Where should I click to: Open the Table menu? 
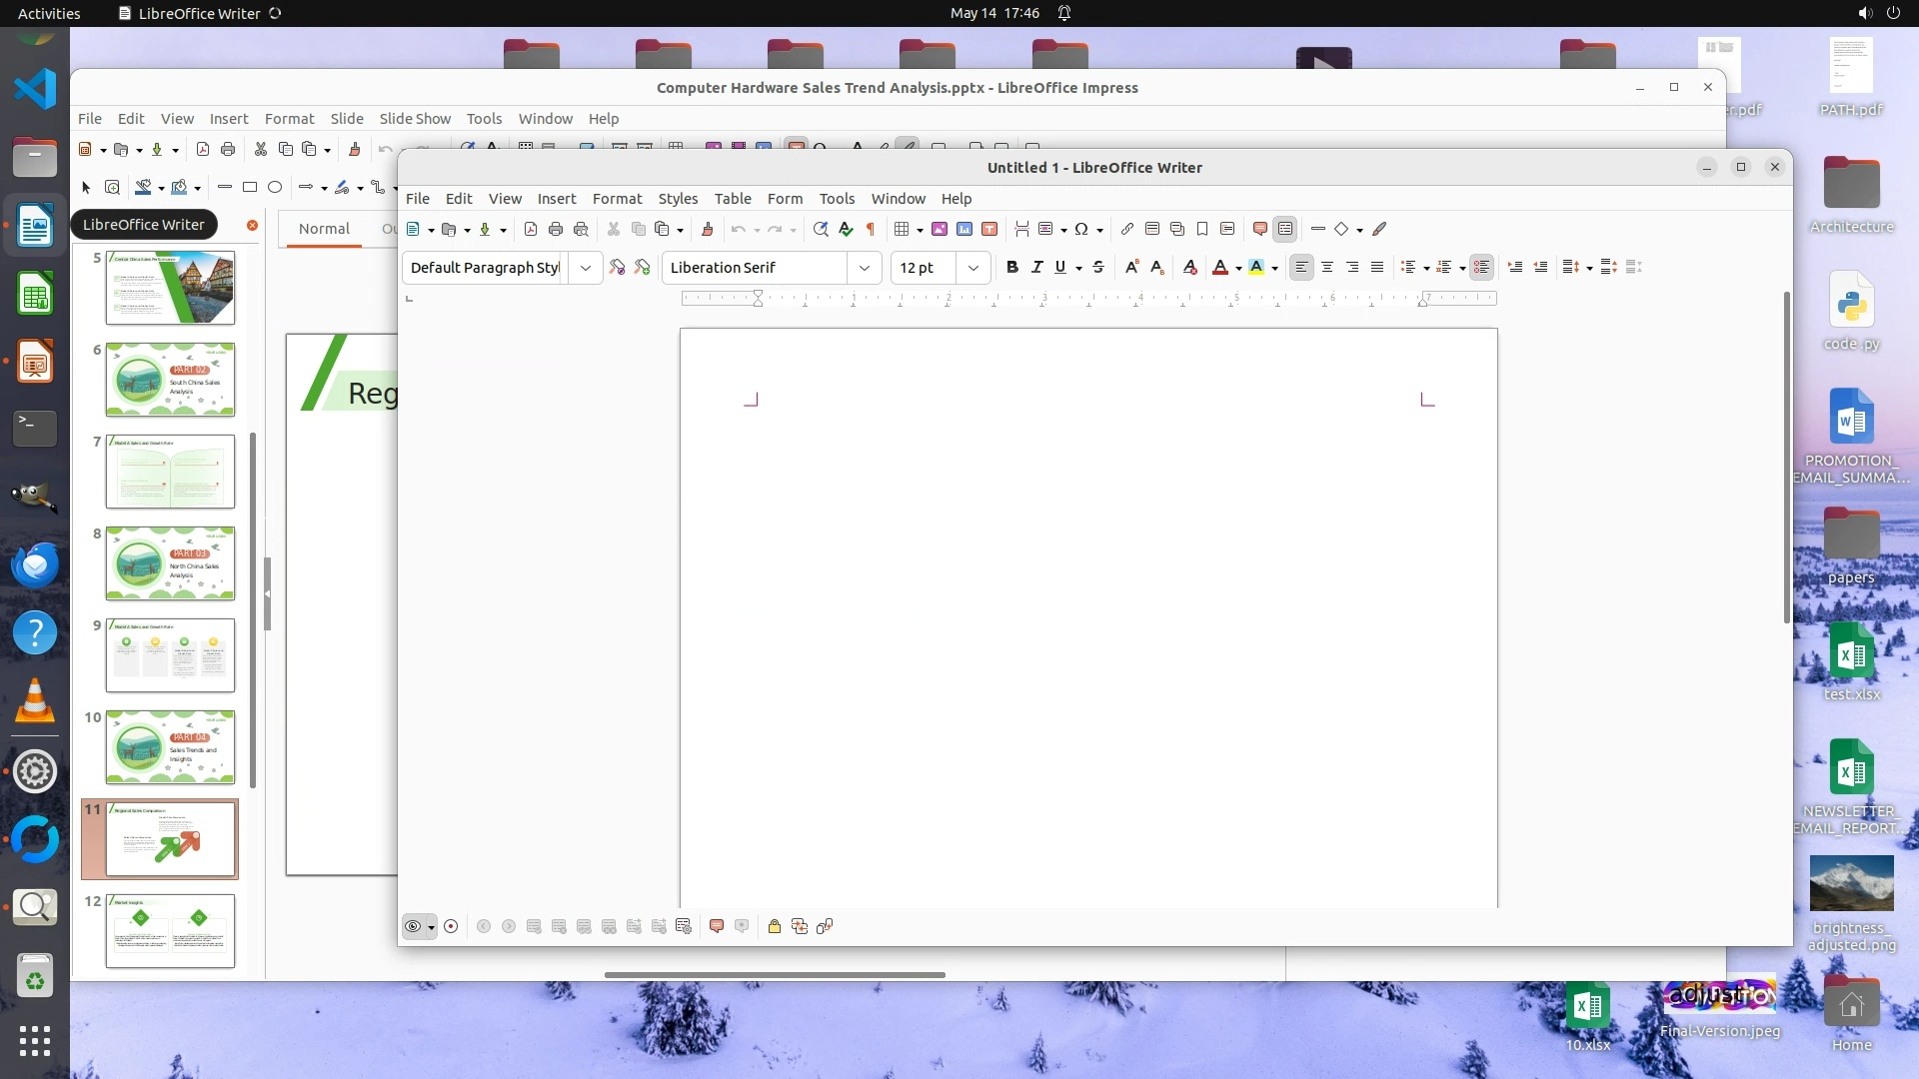(x=732, y=198)
